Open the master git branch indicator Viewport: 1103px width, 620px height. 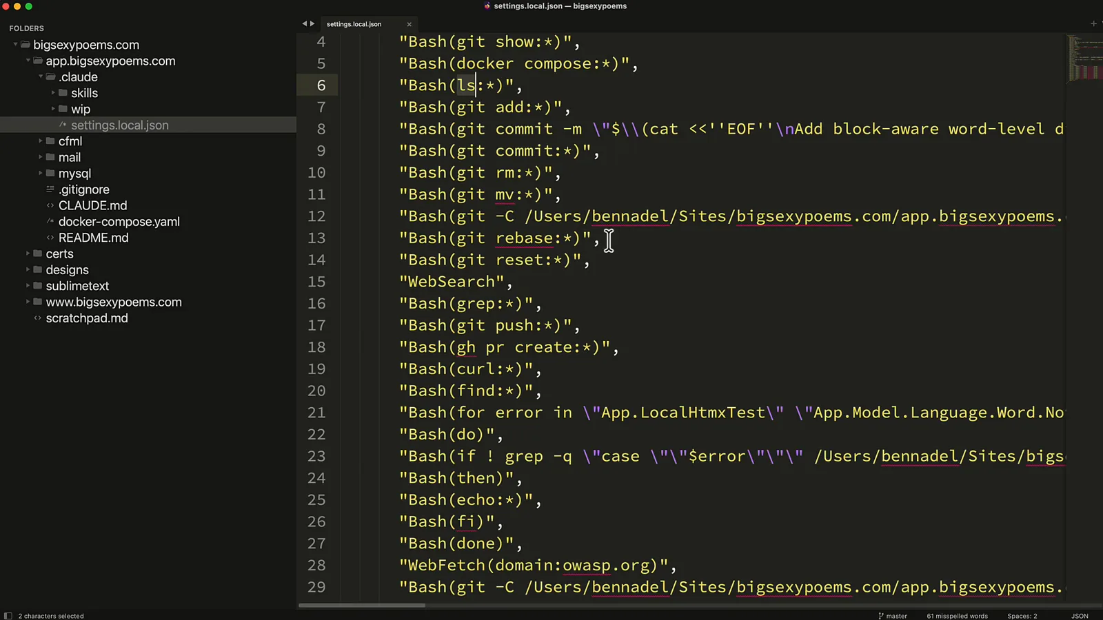(x=893, y=616)
